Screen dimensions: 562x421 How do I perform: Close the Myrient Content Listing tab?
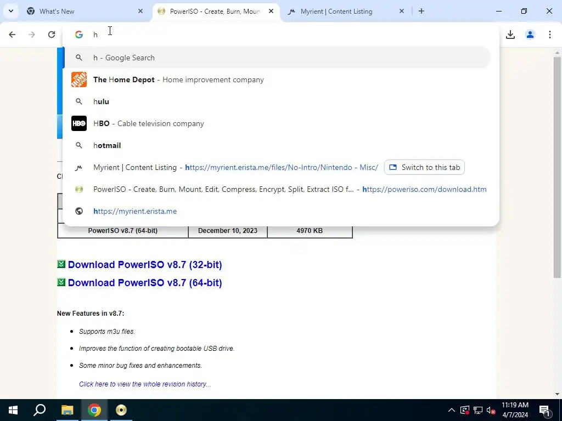tap(402, 11)
